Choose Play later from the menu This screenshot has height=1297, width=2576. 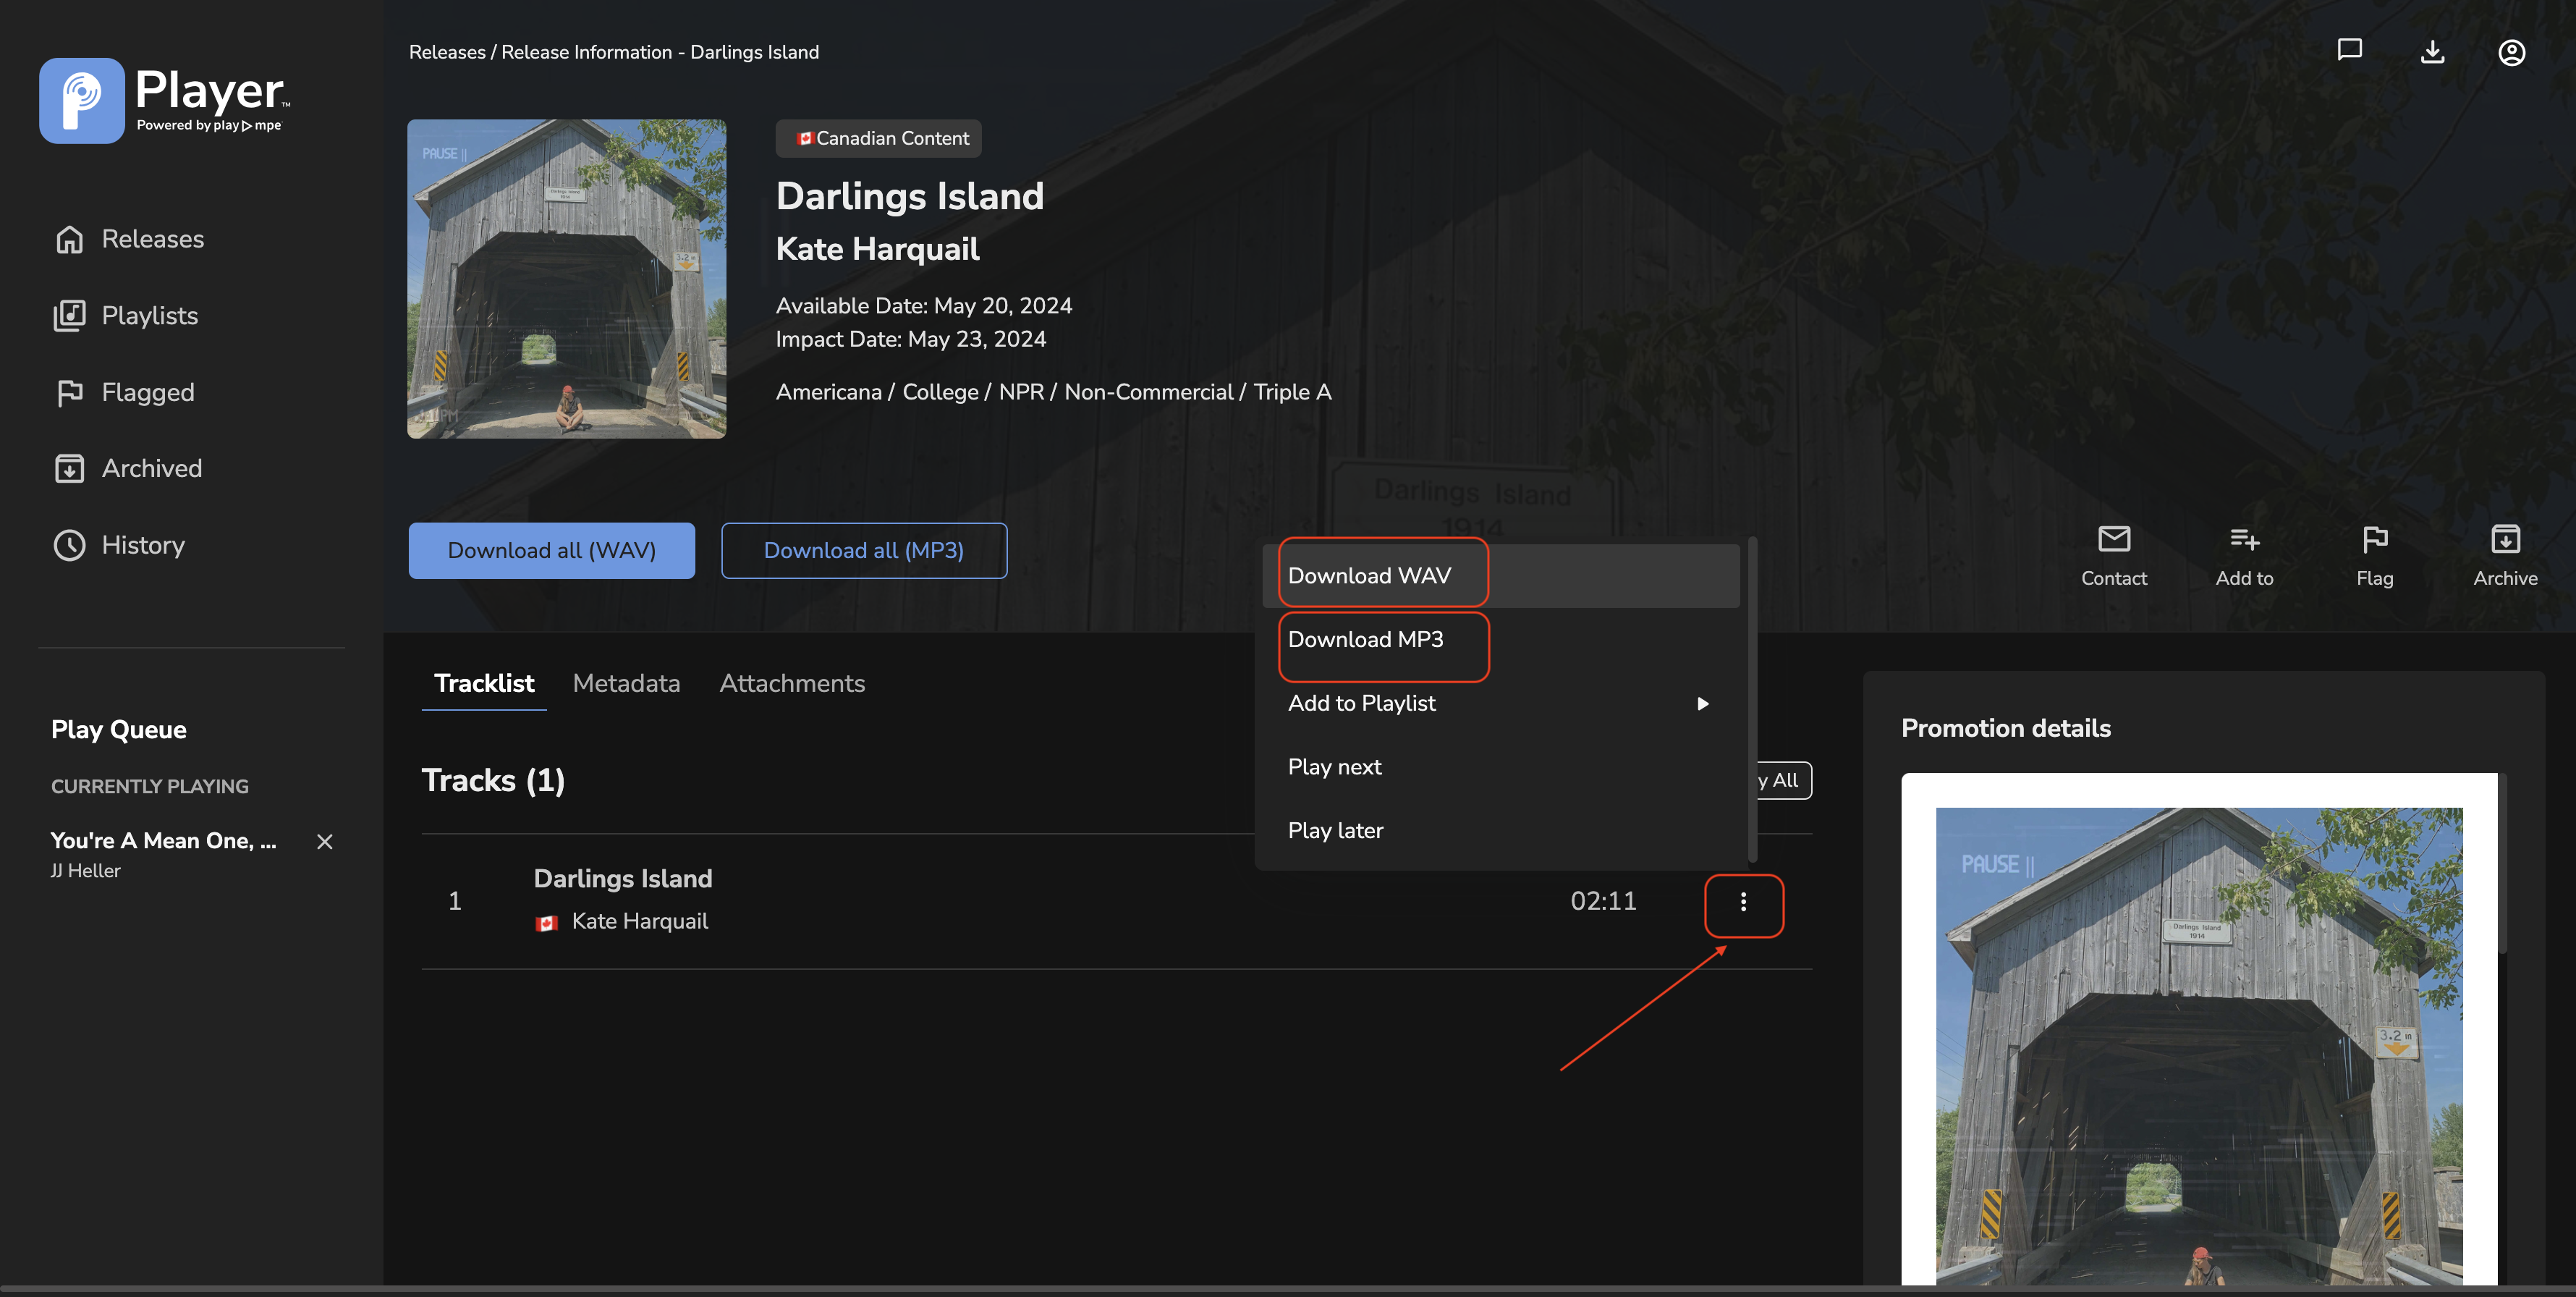coord(1500,831)
